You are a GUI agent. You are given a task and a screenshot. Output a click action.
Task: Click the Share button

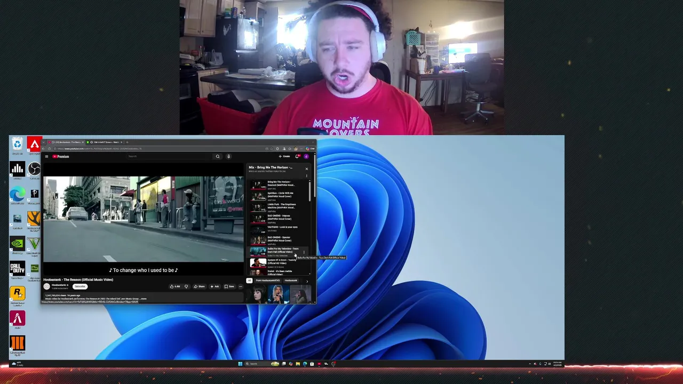tap(199, 286)
